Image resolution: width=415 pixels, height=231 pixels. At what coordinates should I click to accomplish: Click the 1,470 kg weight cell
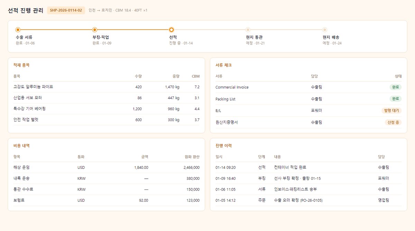click(x=172, y=87)
